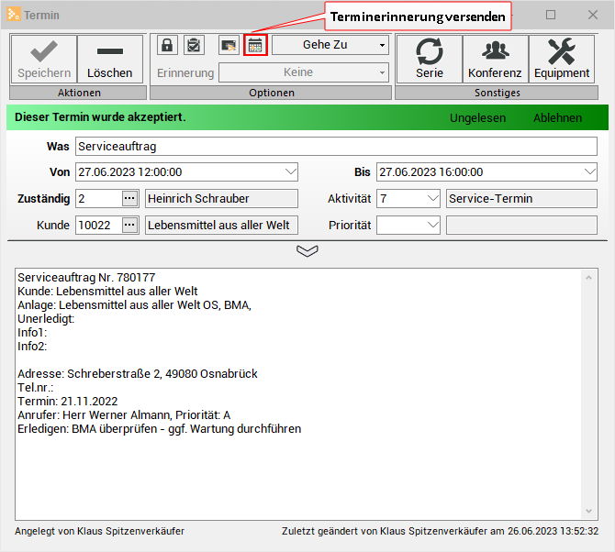Delete the appointment with Löschen
The height and width of the screenshot is (552, 615).
tap(110, 60)
